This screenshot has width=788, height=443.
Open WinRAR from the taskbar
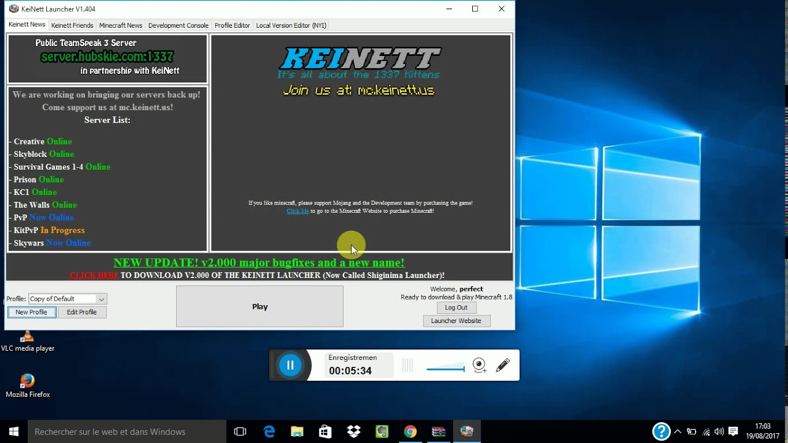pos(438,432)
